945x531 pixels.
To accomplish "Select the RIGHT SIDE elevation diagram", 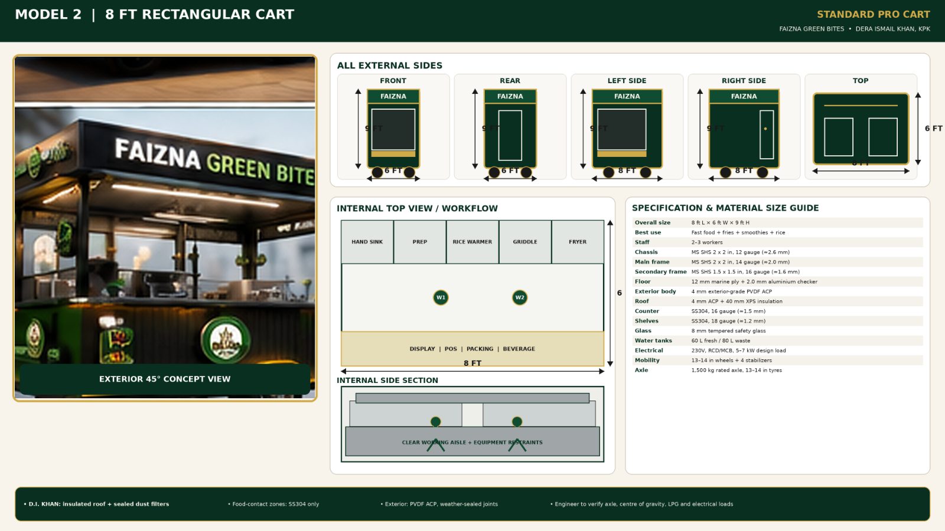I will (x=744, y=127).
